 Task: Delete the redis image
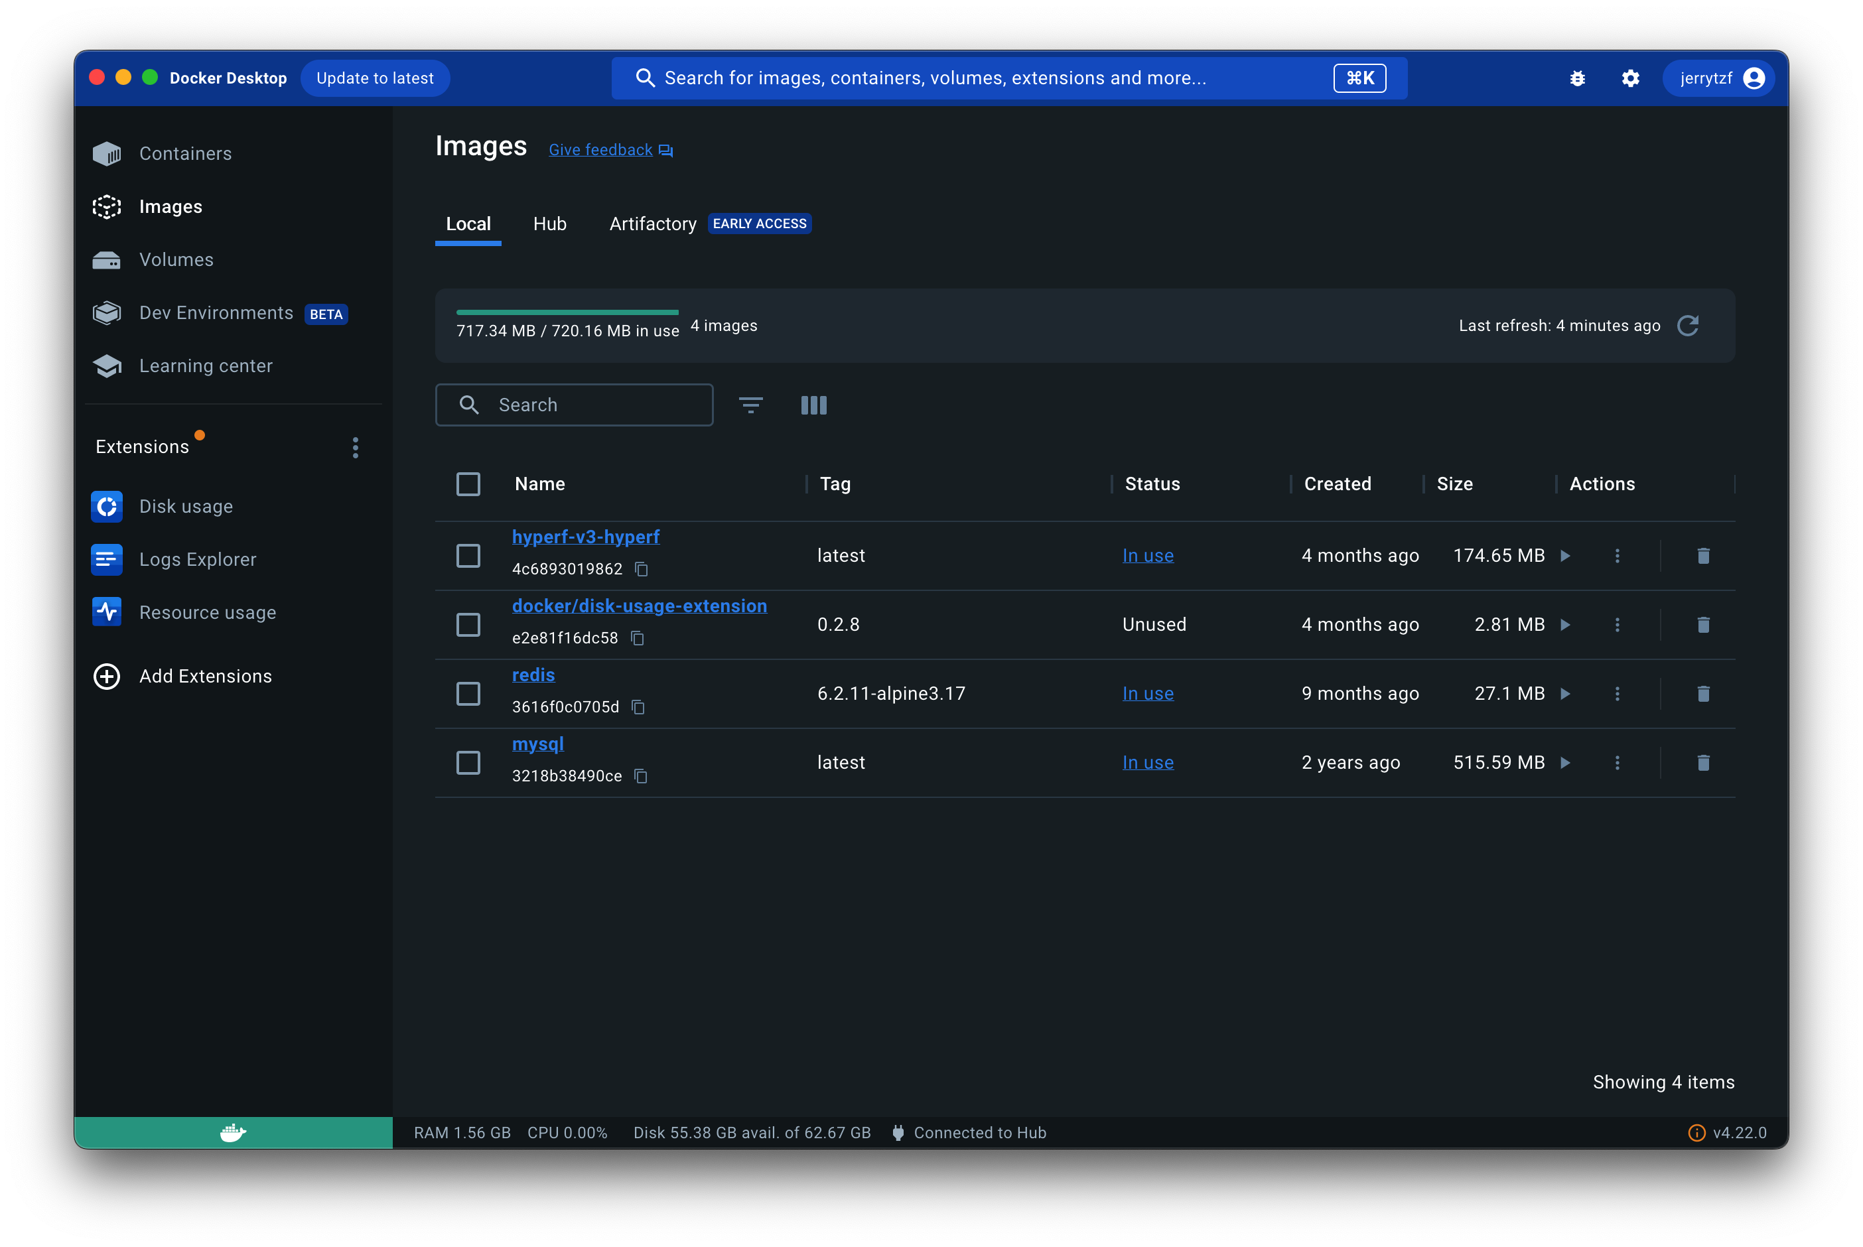click(x=1702, y=694)
